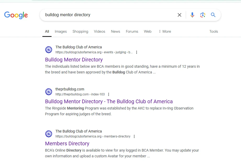Clear the search box with X icon

[180, 15]
